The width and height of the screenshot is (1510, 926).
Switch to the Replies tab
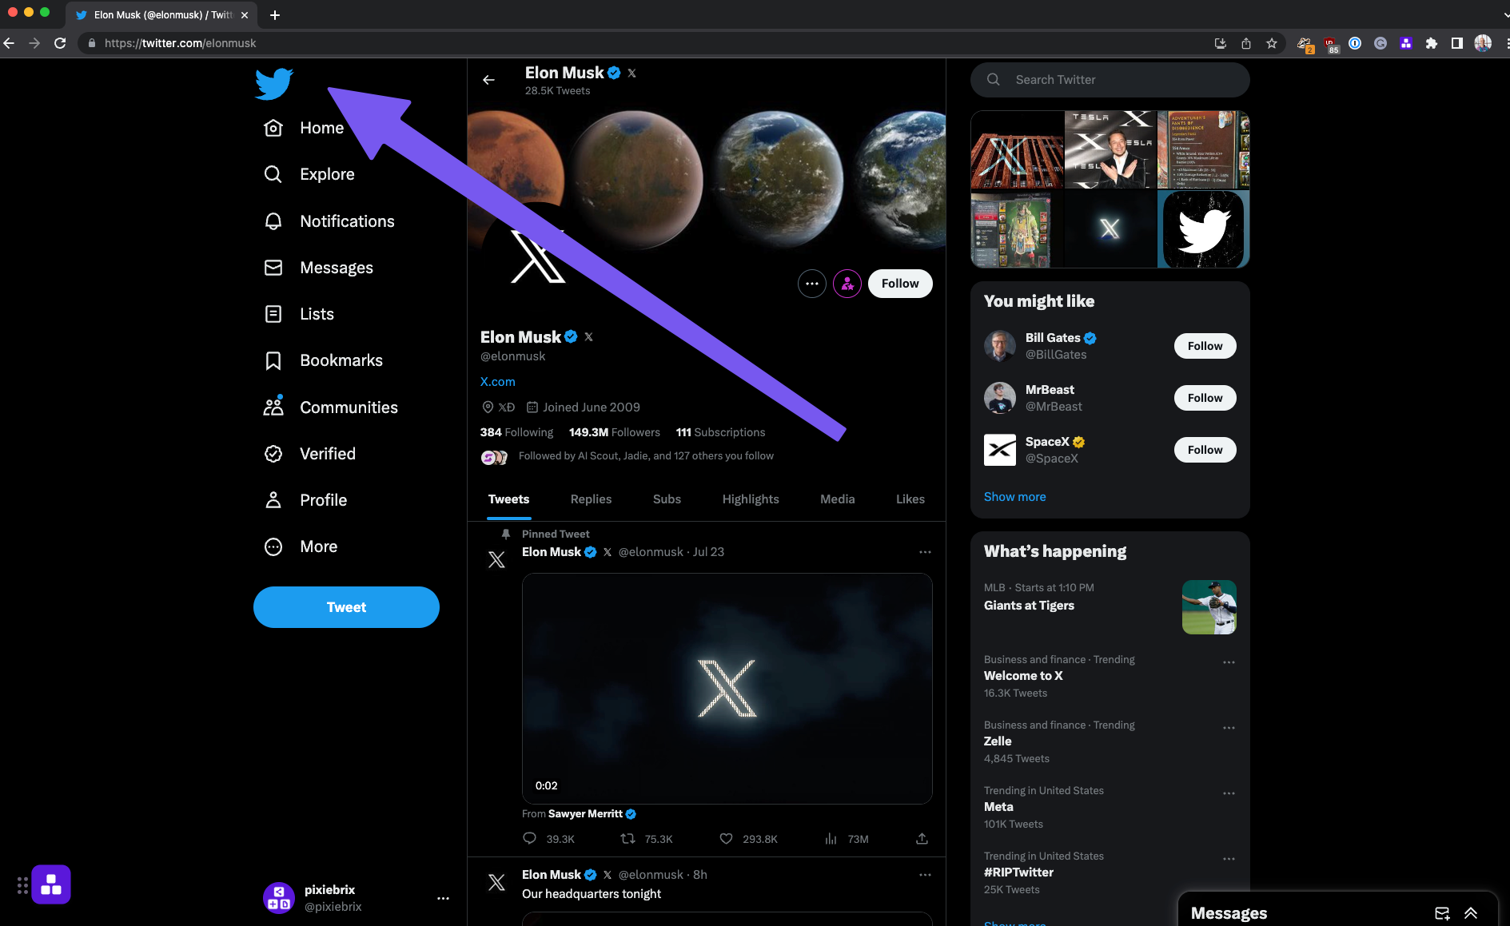point(591,499)
